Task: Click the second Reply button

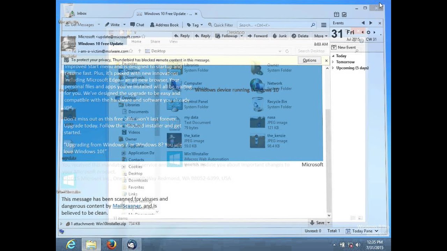Action: [202, 36]
